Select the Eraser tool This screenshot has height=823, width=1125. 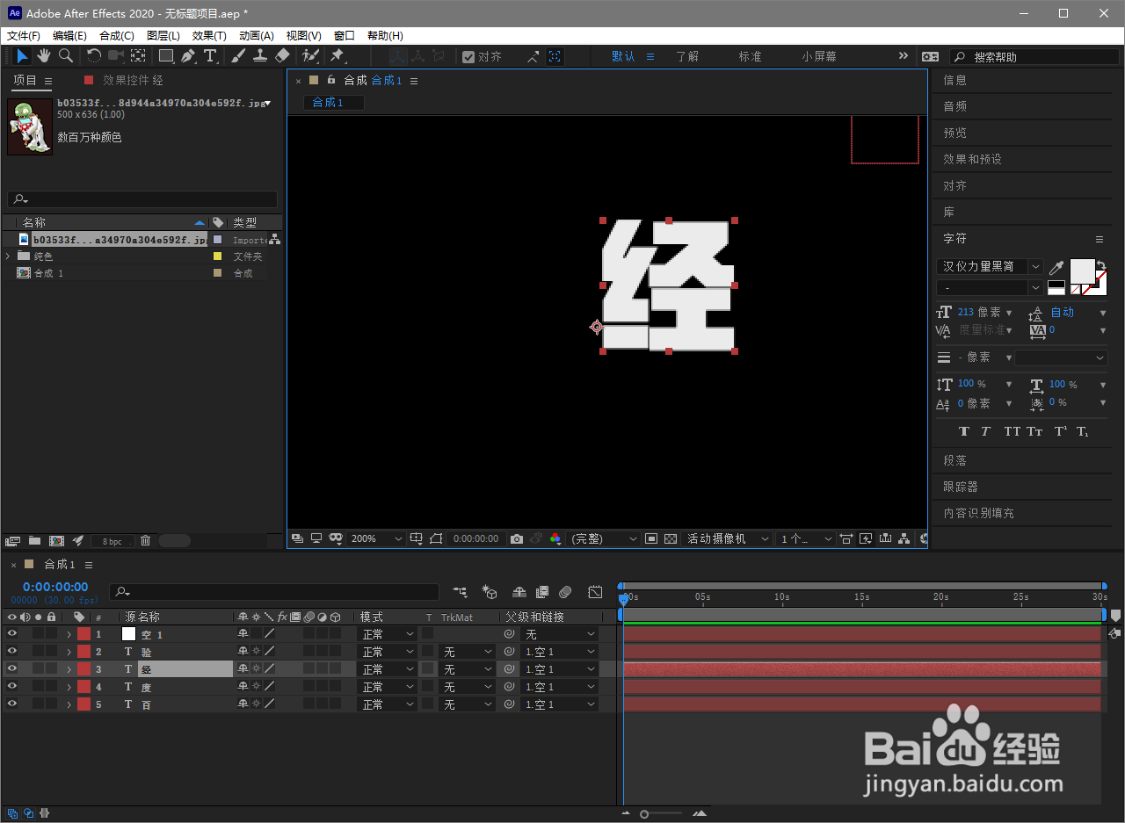pos(282,55)
